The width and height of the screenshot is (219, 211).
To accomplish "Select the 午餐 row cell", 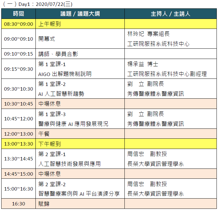I will 44,134.
